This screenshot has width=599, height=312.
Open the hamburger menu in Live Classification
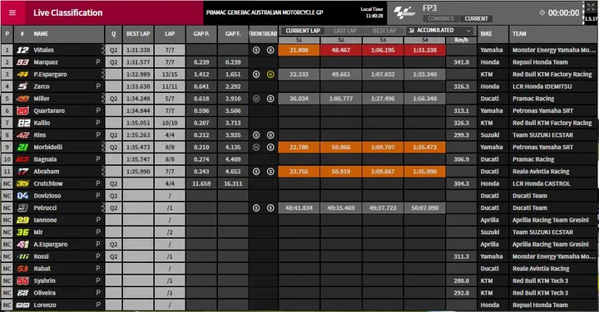tap(12, 12)
